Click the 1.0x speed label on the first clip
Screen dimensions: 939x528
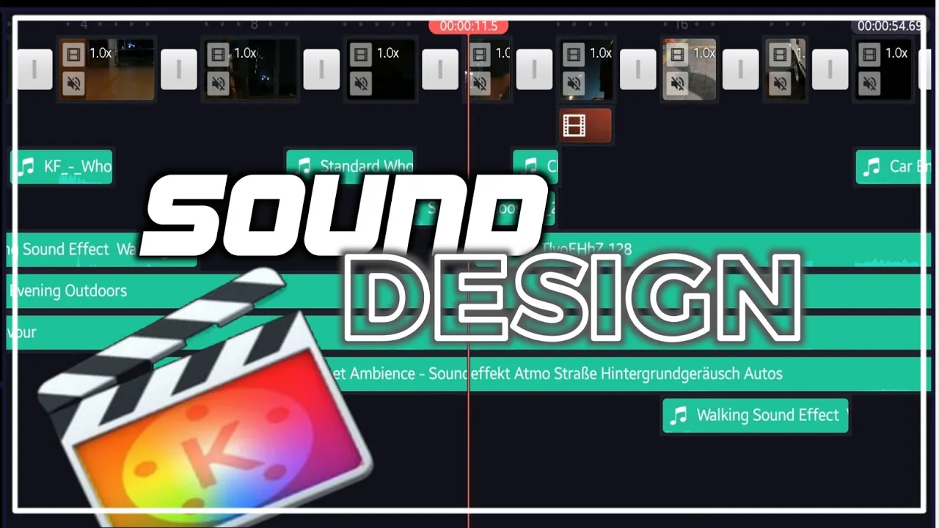point(101,53)
